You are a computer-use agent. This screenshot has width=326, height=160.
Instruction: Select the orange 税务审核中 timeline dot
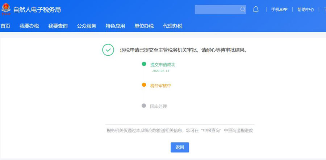point(144,85)
